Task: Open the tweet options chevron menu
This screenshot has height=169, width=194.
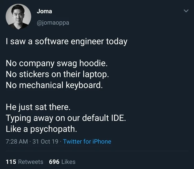Action: (x=186, y=11)
